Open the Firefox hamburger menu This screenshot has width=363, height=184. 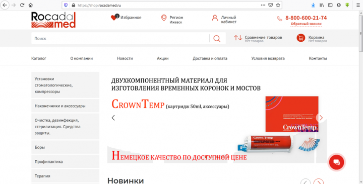click(358, 5)
